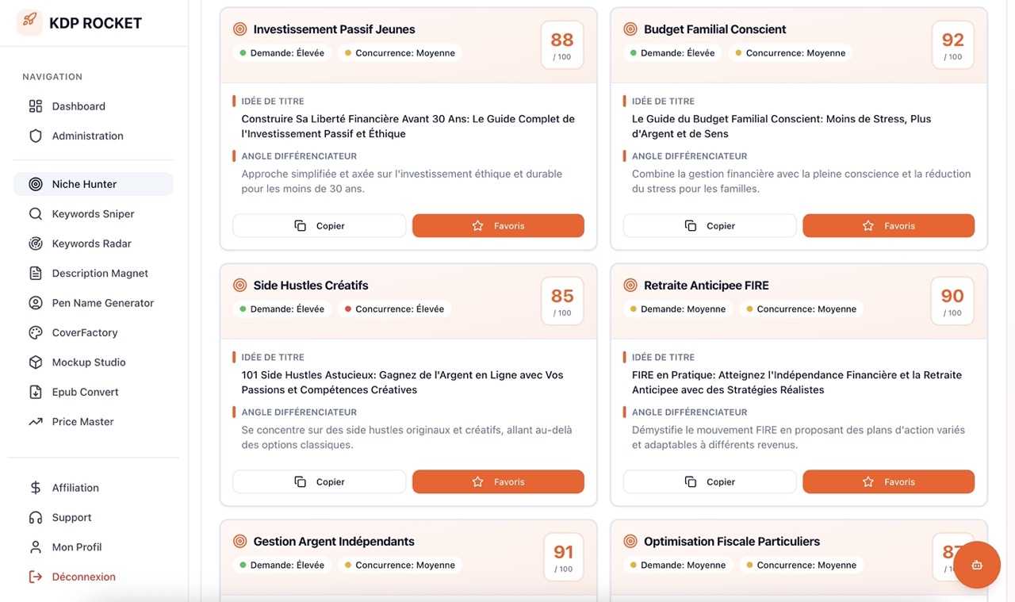Add Budget Familial Conscient to Favoris
Viewport: 1015px width, 602px height.
(x=888, y=226)
